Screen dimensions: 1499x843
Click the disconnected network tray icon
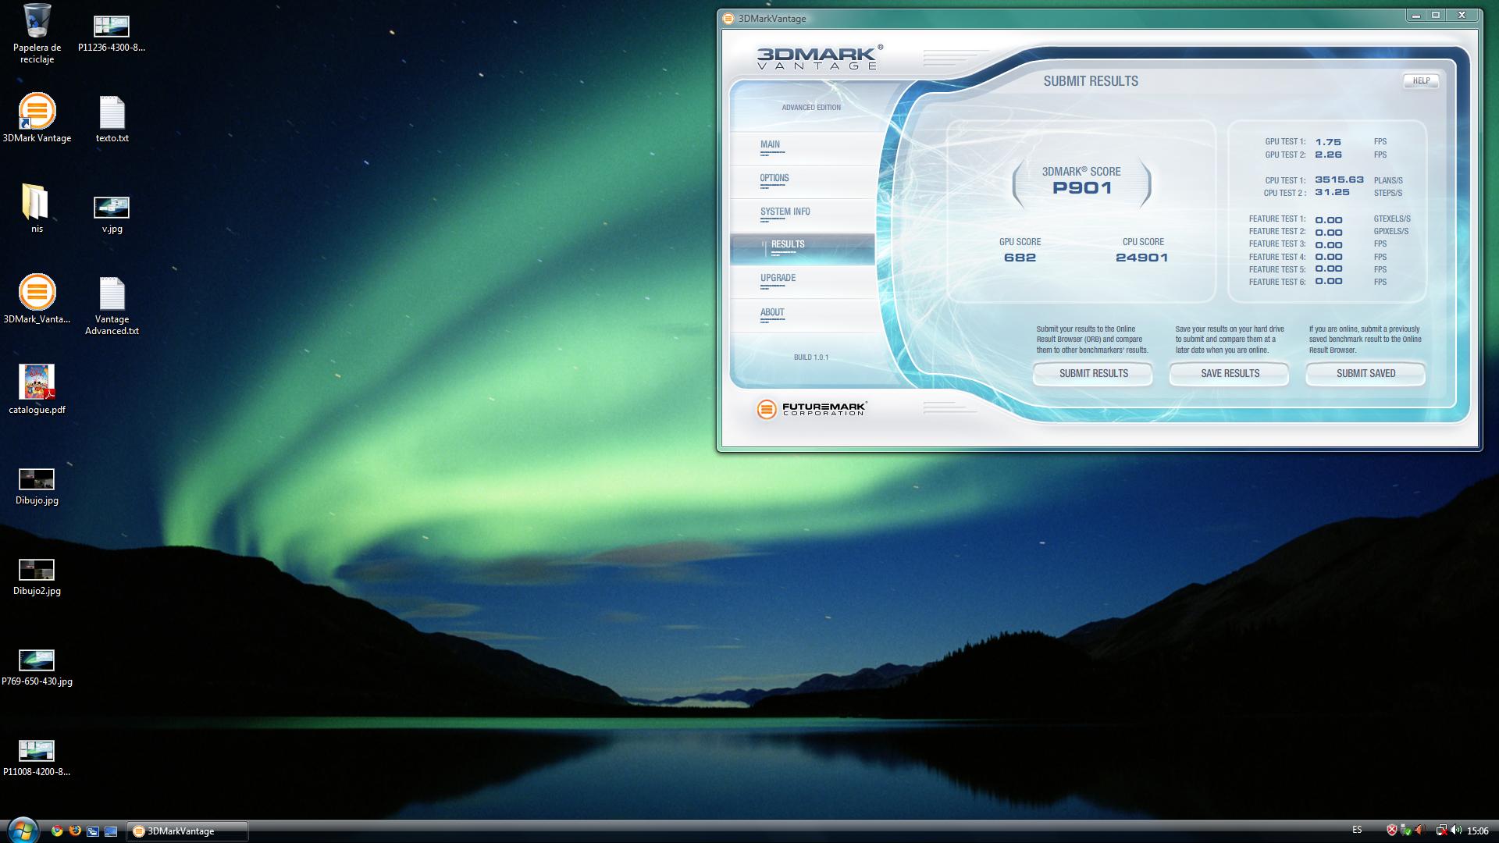[1441, 831]
